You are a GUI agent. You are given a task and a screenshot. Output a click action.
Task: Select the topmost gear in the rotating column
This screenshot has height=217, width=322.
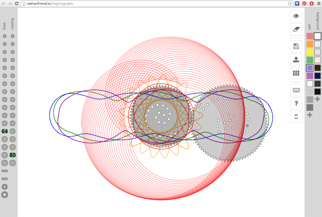click(x=12, y=36)
